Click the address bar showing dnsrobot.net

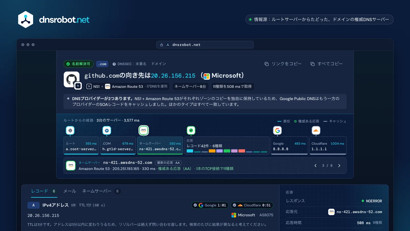pos(205,45)
